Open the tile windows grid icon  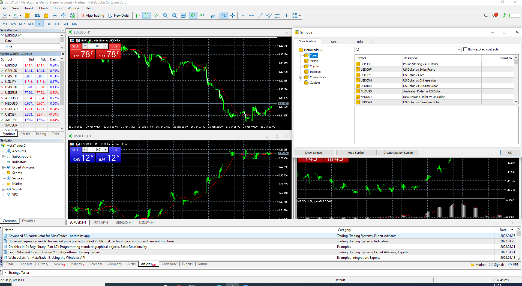183,16
